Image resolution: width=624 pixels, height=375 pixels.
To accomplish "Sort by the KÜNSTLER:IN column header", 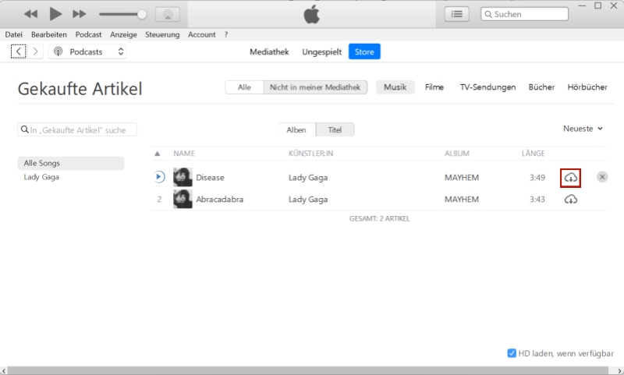I will pyautogui.click(x=310, y=154).
